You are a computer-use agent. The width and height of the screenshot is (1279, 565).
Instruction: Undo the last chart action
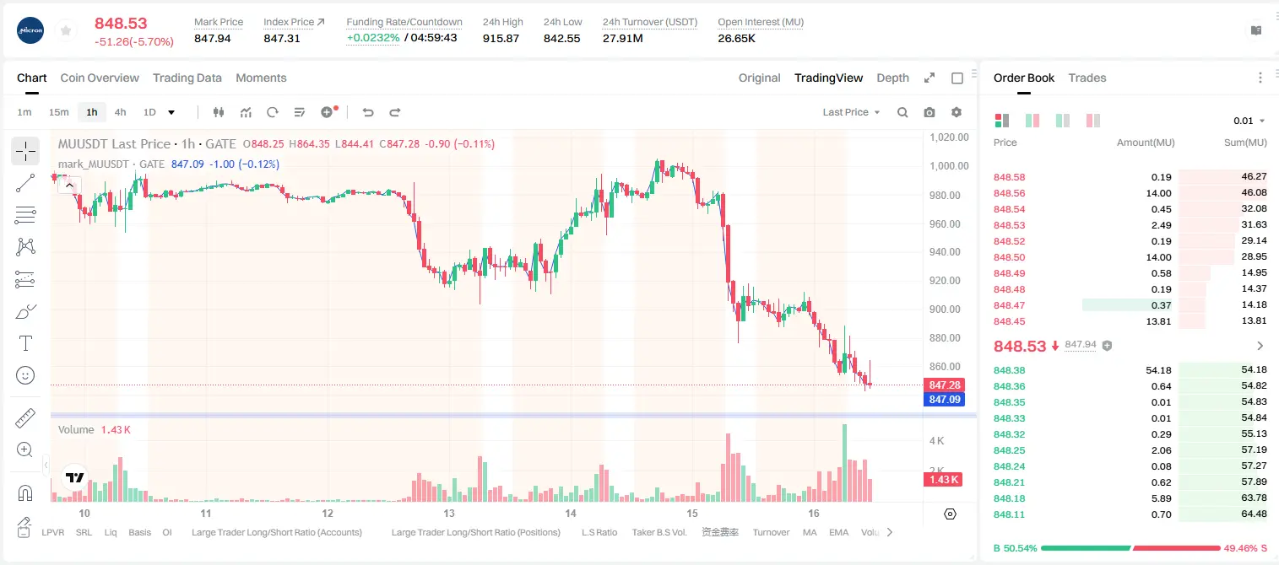(368, 112)
